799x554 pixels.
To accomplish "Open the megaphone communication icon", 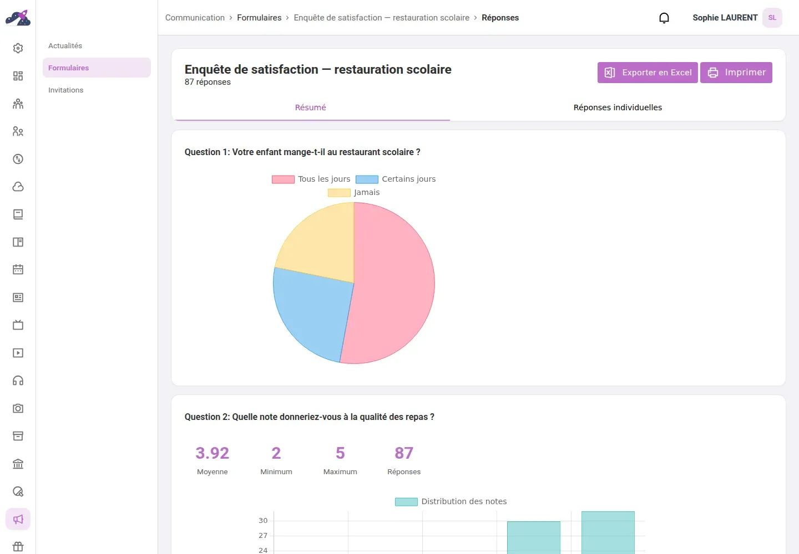I will coord(18,519).
